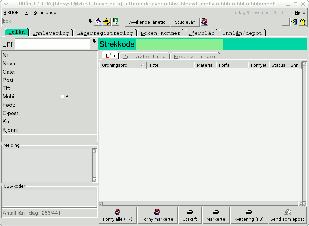Click the Avvikende lånetid button

[x=147, y=22]
